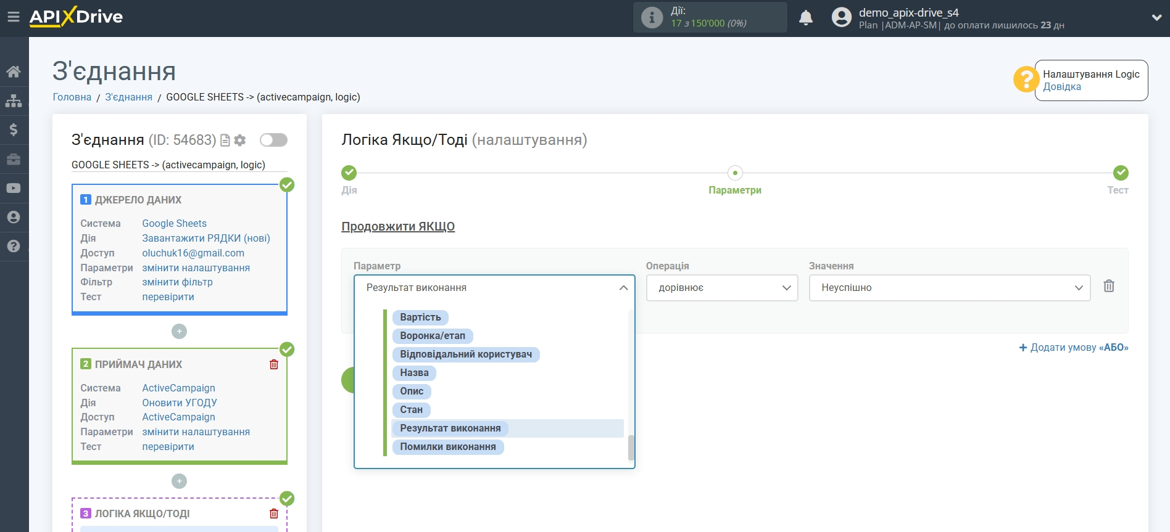Open the notifications bell
This screenshot has height=532, width=1170.
pos(806,17)
